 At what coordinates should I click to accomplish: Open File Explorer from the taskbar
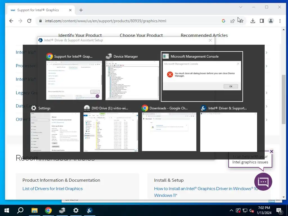34,210
